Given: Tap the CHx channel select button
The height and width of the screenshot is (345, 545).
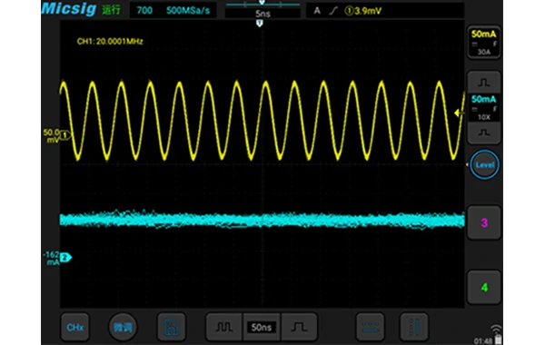Looking at the screenshot, I should [x=75, y=327].
